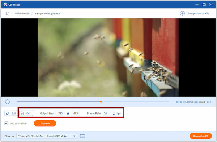Click the Change Source File plus icon

182,13
